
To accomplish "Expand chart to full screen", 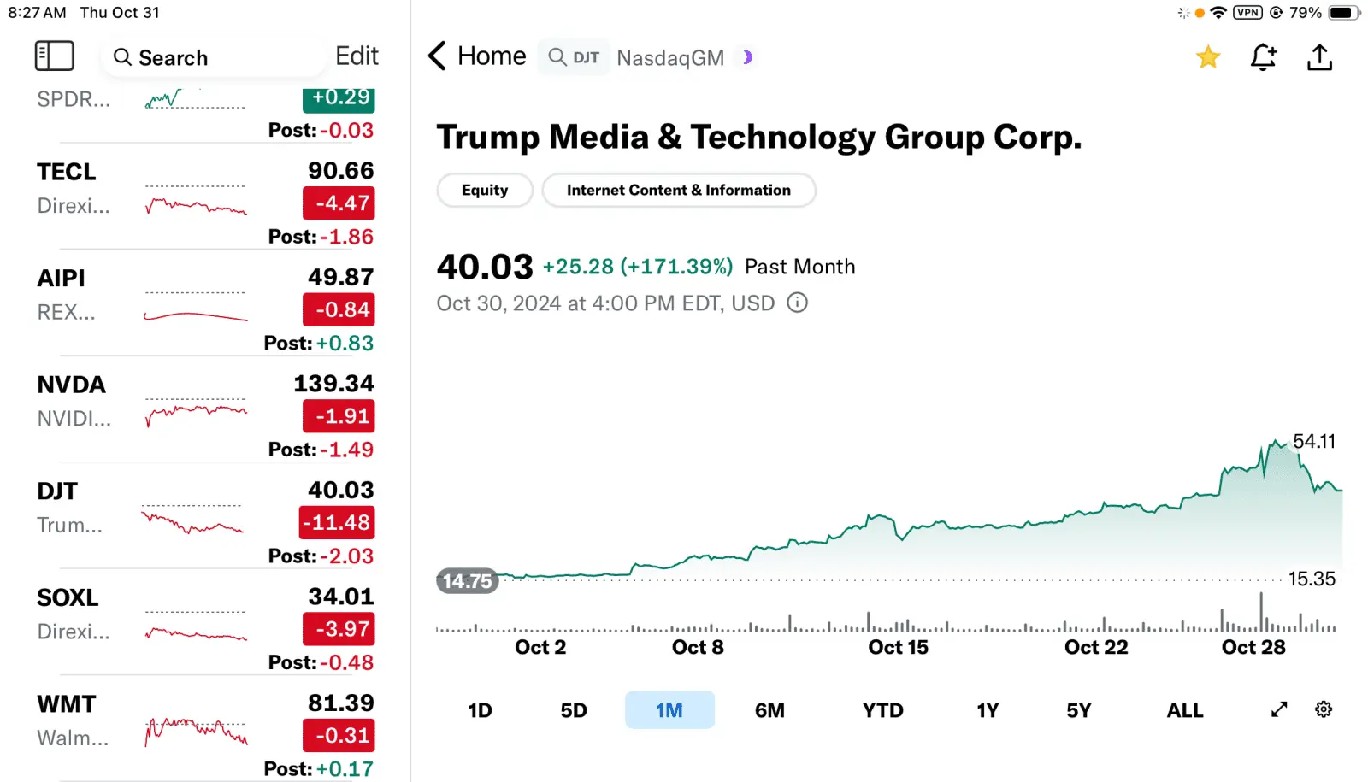I will tap(1279, 709).
